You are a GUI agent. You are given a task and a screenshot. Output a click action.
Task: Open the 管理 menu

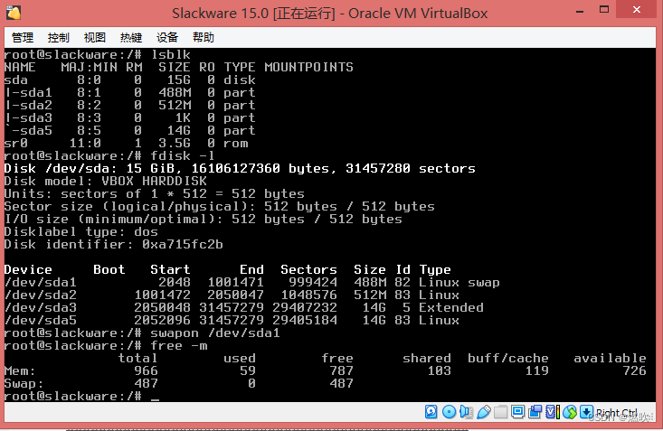(23, 38)
